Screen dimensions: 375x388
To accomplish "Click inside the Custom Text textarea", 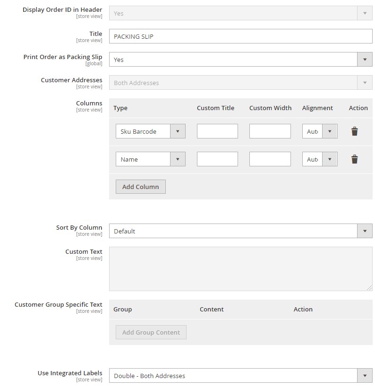I will (240, 268).
